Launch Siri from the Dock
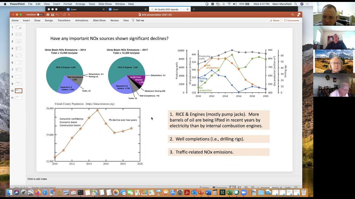 tap(17, 192)
